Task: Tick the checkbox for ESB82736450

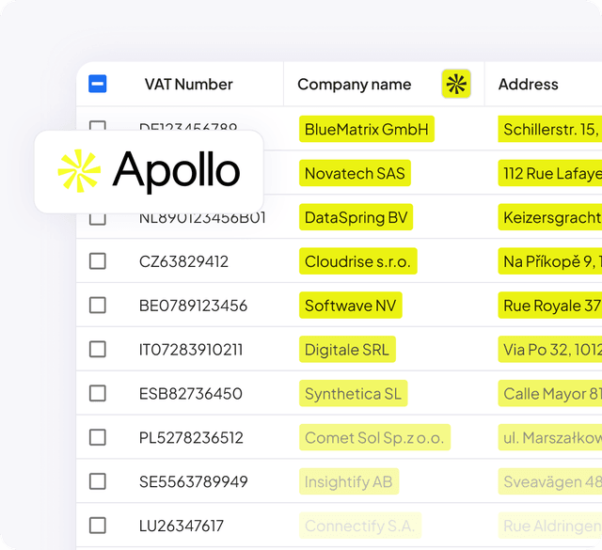Action: click(x=98, y=393)
